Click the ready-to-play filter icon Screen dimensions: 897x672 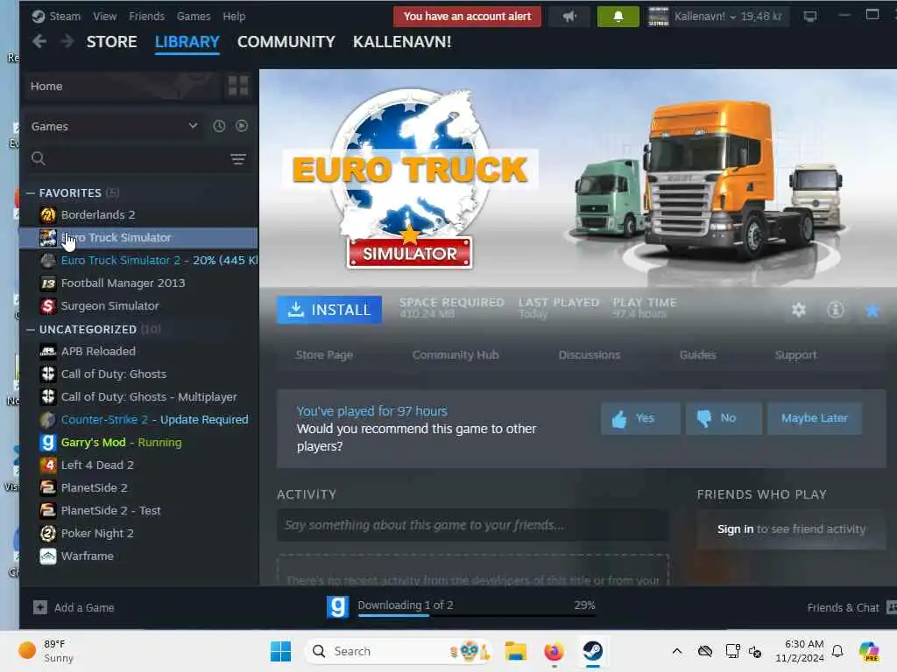click(242, 126)
